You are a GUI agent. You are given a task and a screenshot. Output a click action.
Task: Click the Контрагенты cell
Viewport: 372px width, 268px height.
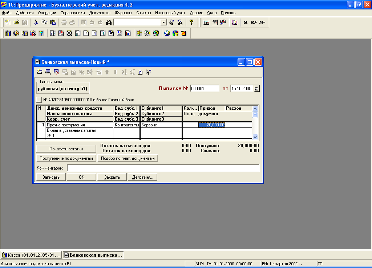click(127, 125)
